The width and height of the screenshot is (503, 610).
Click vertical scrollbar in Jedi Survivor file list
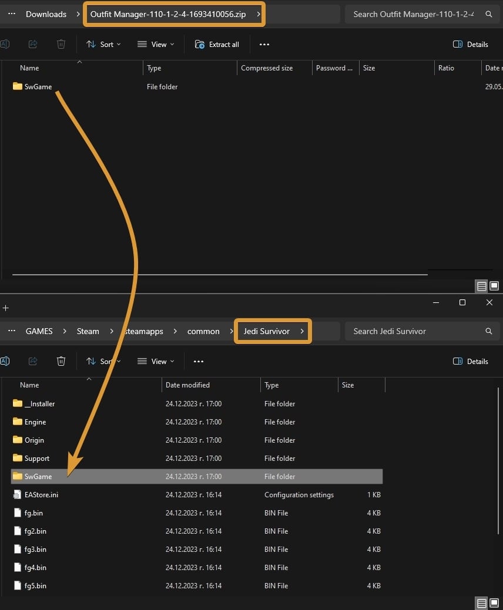pos(498,461)
